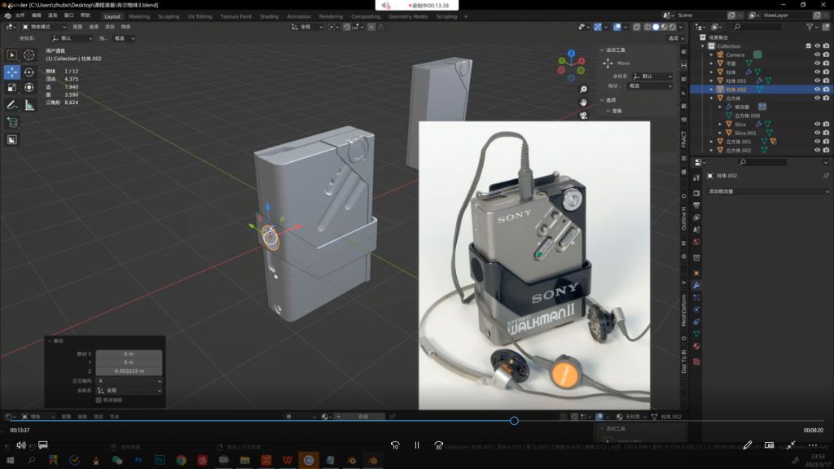
Task: Click the pan view hand icon
Action: (583, 102)
